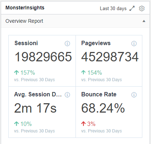Click the 68.24% bounce rate value
The width and height of the screenshot is (151, 144).
coord(103,108)
